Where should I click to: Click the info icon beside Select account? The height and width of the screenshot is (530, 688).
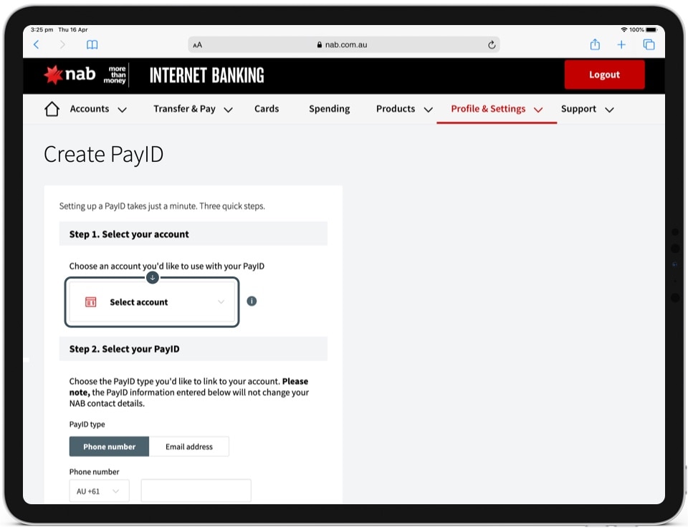click(252, 302)
